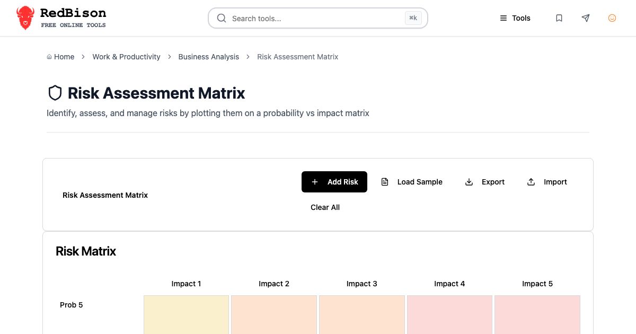Click the download icon beside Export
Image resolution: width=636 pixels, height=334 pixels.
(469, 182)
